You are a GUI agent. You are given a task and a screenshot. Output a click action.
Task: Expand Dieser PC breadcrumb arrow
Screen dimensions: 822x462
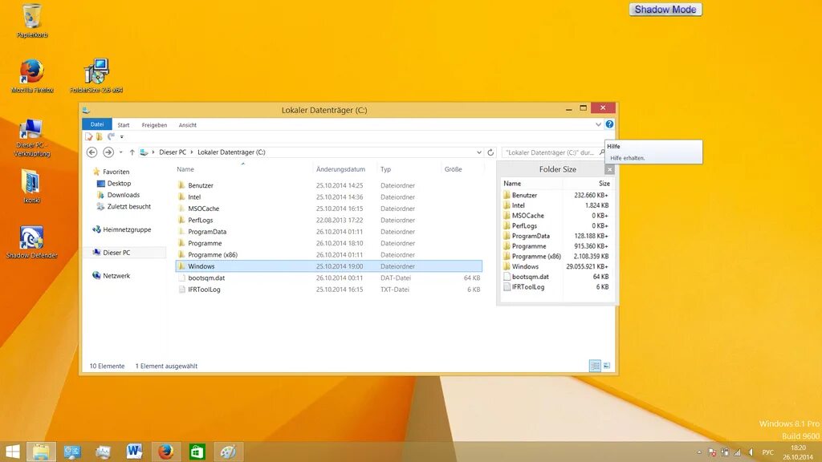[x=190, y=152]
